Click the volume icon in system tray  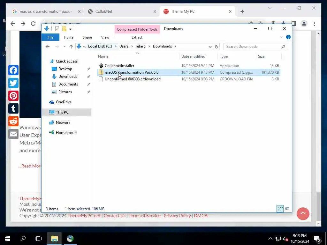pos(285,239)
